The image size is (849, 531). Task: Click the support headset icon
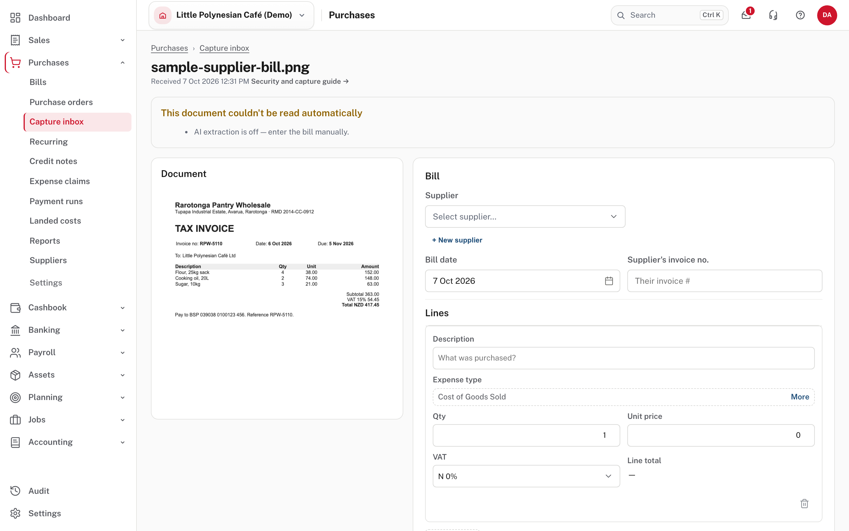tap(773, 15)
